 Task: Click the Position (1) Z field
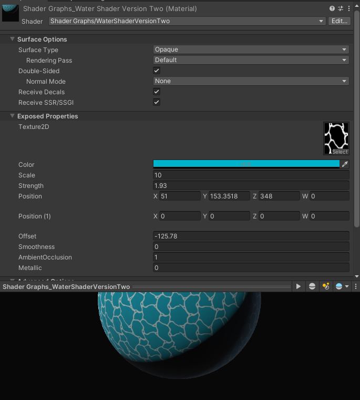point(279,216)
